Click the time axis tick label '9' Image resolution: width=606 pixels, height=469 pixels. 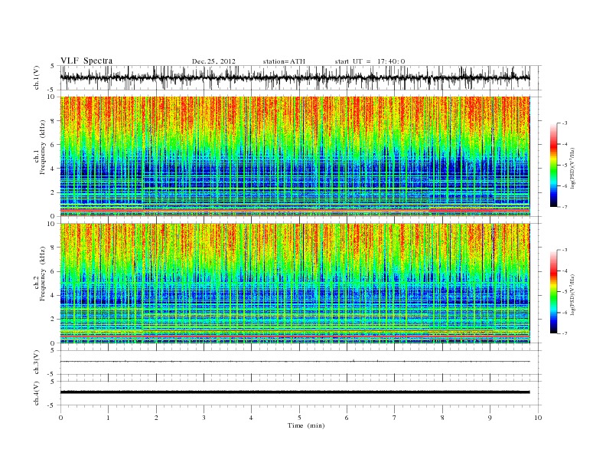tap(490, 418)
